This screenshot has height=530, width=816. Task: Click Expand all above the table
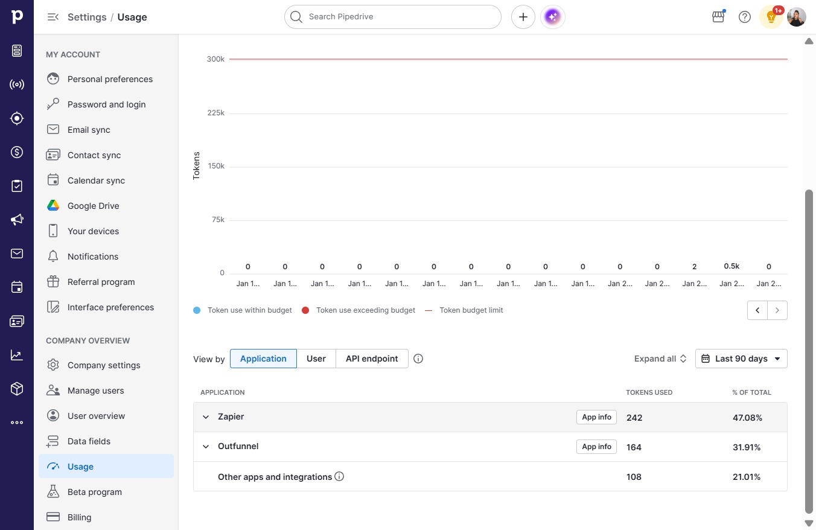click(660, 359)
